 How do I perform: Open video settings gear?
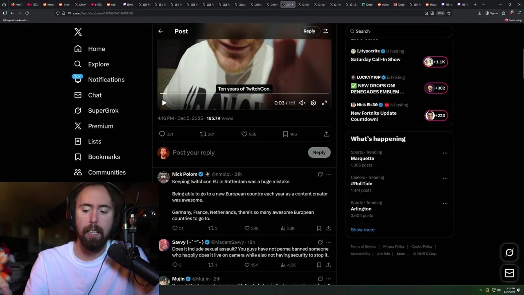pyautogui.click(x=313, y=103)
